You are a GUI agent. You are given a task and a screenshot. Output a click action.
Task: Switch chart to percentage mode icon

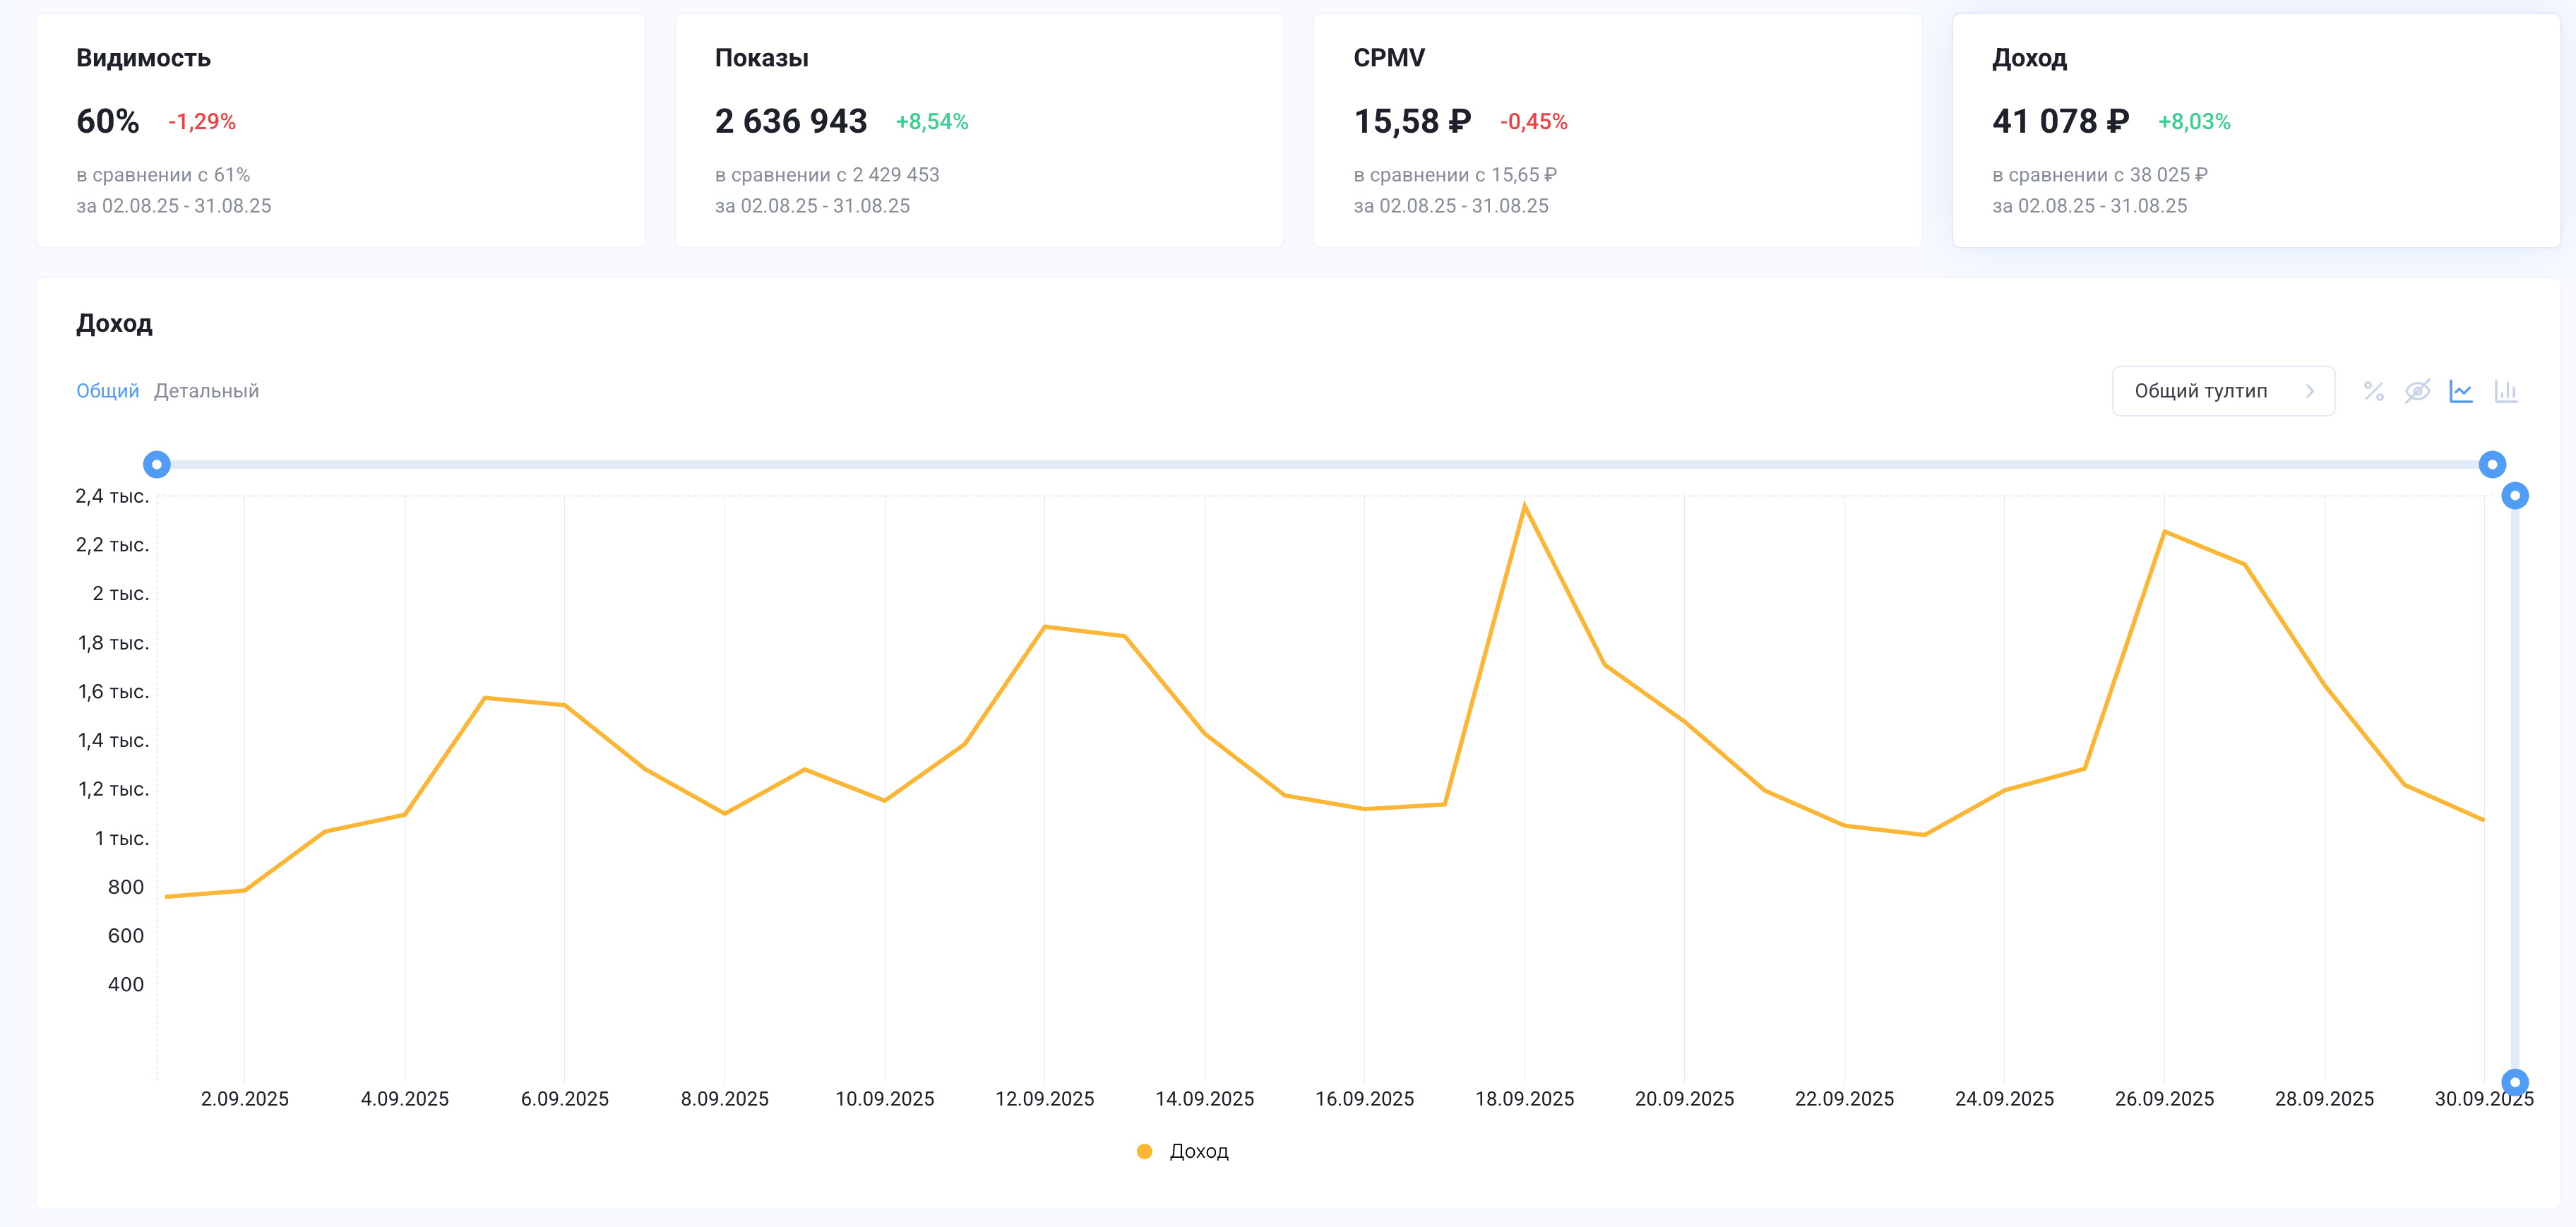point(2373,391)
